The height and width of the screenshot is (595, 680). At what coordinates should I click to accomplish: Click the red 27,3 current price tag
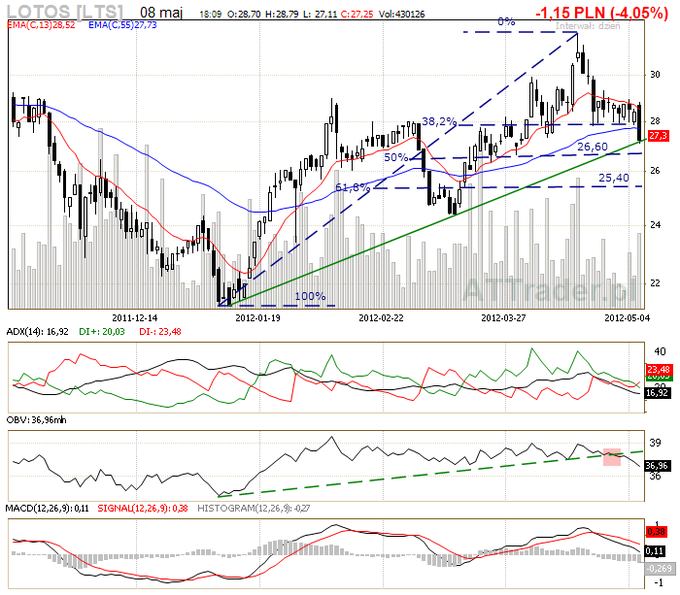(x=658, y=136)
